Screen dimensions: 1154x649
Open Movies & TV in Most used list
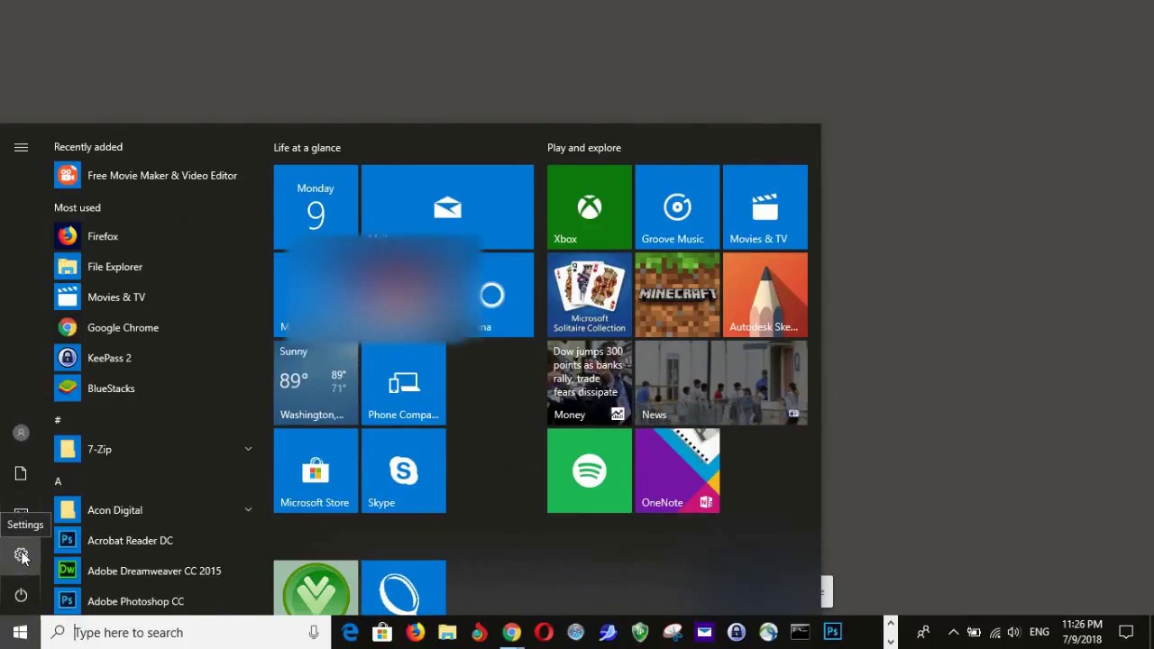[153, 297]
